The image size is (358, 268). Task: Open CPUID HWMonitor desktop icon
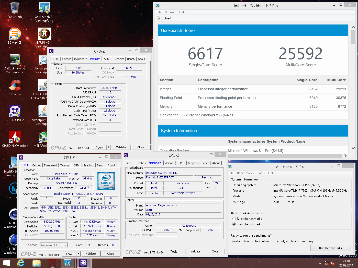[15, 139]
